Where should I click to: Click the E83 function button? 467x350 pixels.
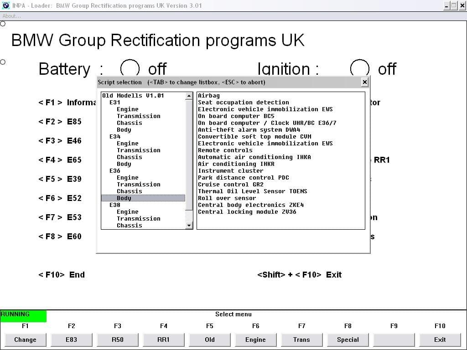click(x=72, y=340)
